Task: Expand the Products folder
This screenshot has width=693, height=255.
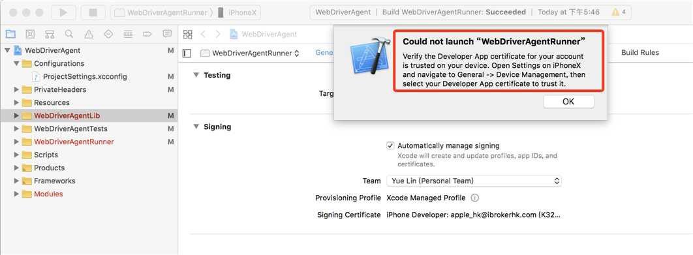Action: (x=16, y=168)
